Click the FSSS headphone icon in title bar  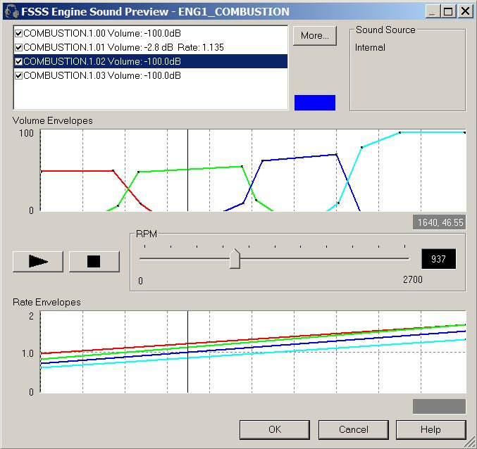point(12,11)
